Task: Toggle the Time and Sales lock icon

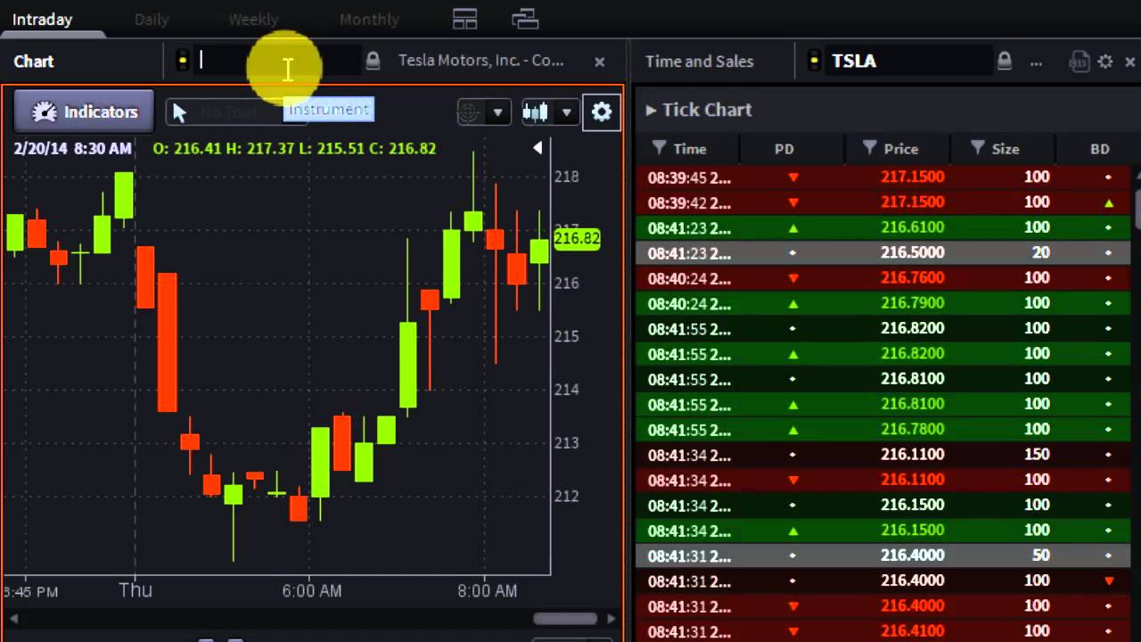Action: click(1005, 61)
